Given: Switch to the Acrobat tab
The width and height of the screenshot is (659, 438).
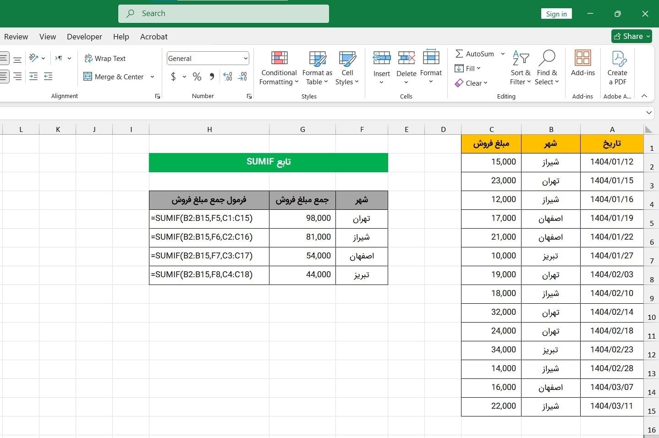Looking at the screenshot, I should pyautogui.click(x=154, y=37).
